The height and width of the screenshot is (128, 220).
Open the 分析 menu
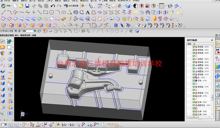point(75,1)
